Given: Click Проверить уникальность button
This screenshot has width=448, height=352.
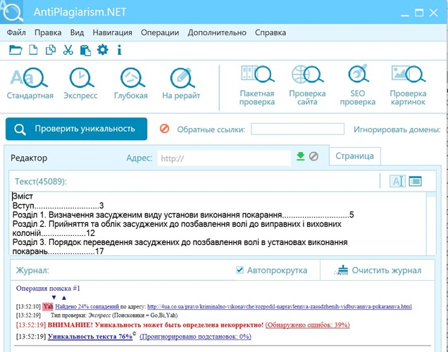Looking at the screenshot, I should coord(76,129).
